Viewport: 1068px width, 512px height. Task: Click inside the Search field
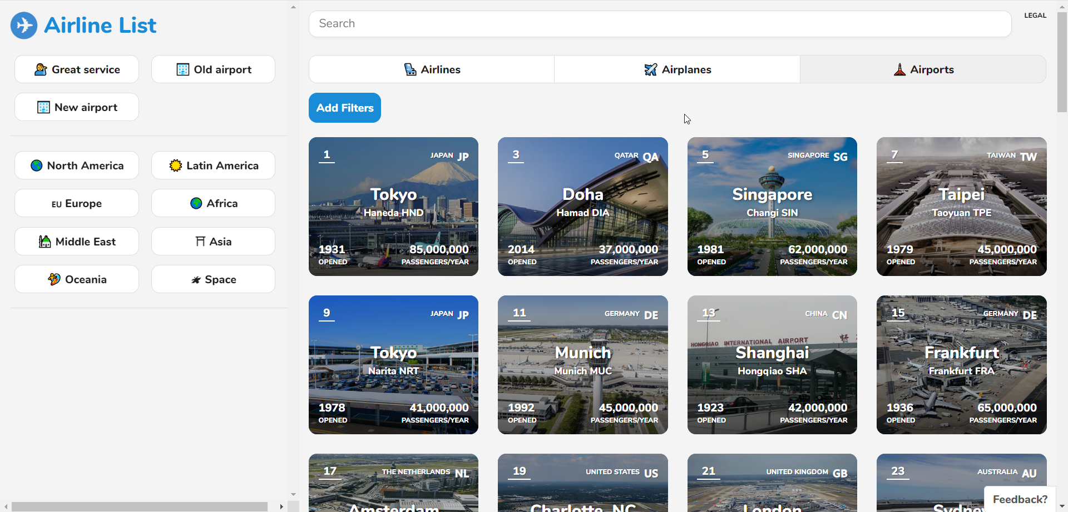(x=660, y=24)
